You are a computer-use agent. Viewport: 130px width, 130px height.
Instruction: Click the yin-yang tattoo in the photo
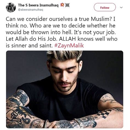click(x=94, y=125)
